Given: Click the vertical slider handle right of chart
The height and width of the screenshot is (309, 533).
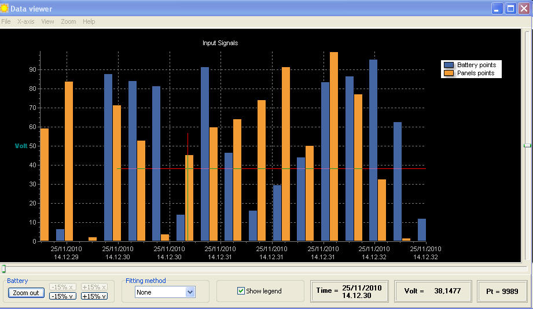Looking at the screenshot, I should tap(527, 145).
